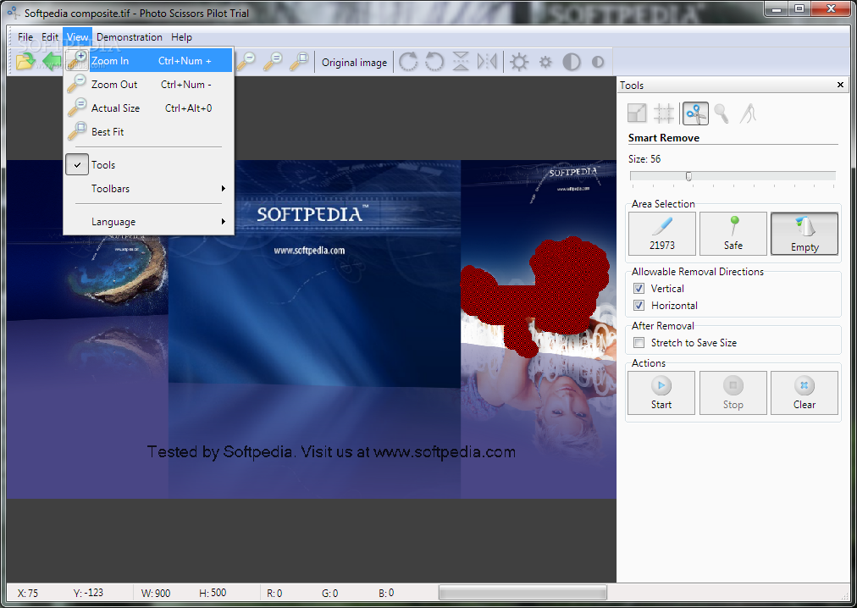Select the needle and thread tool

coord(749,113)
